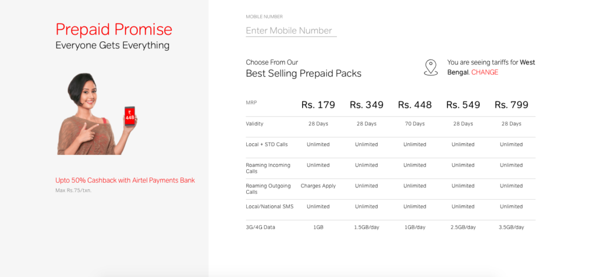Choose the Rs. 448 prepaid pack
596x277 pixels.
point(415,105)
